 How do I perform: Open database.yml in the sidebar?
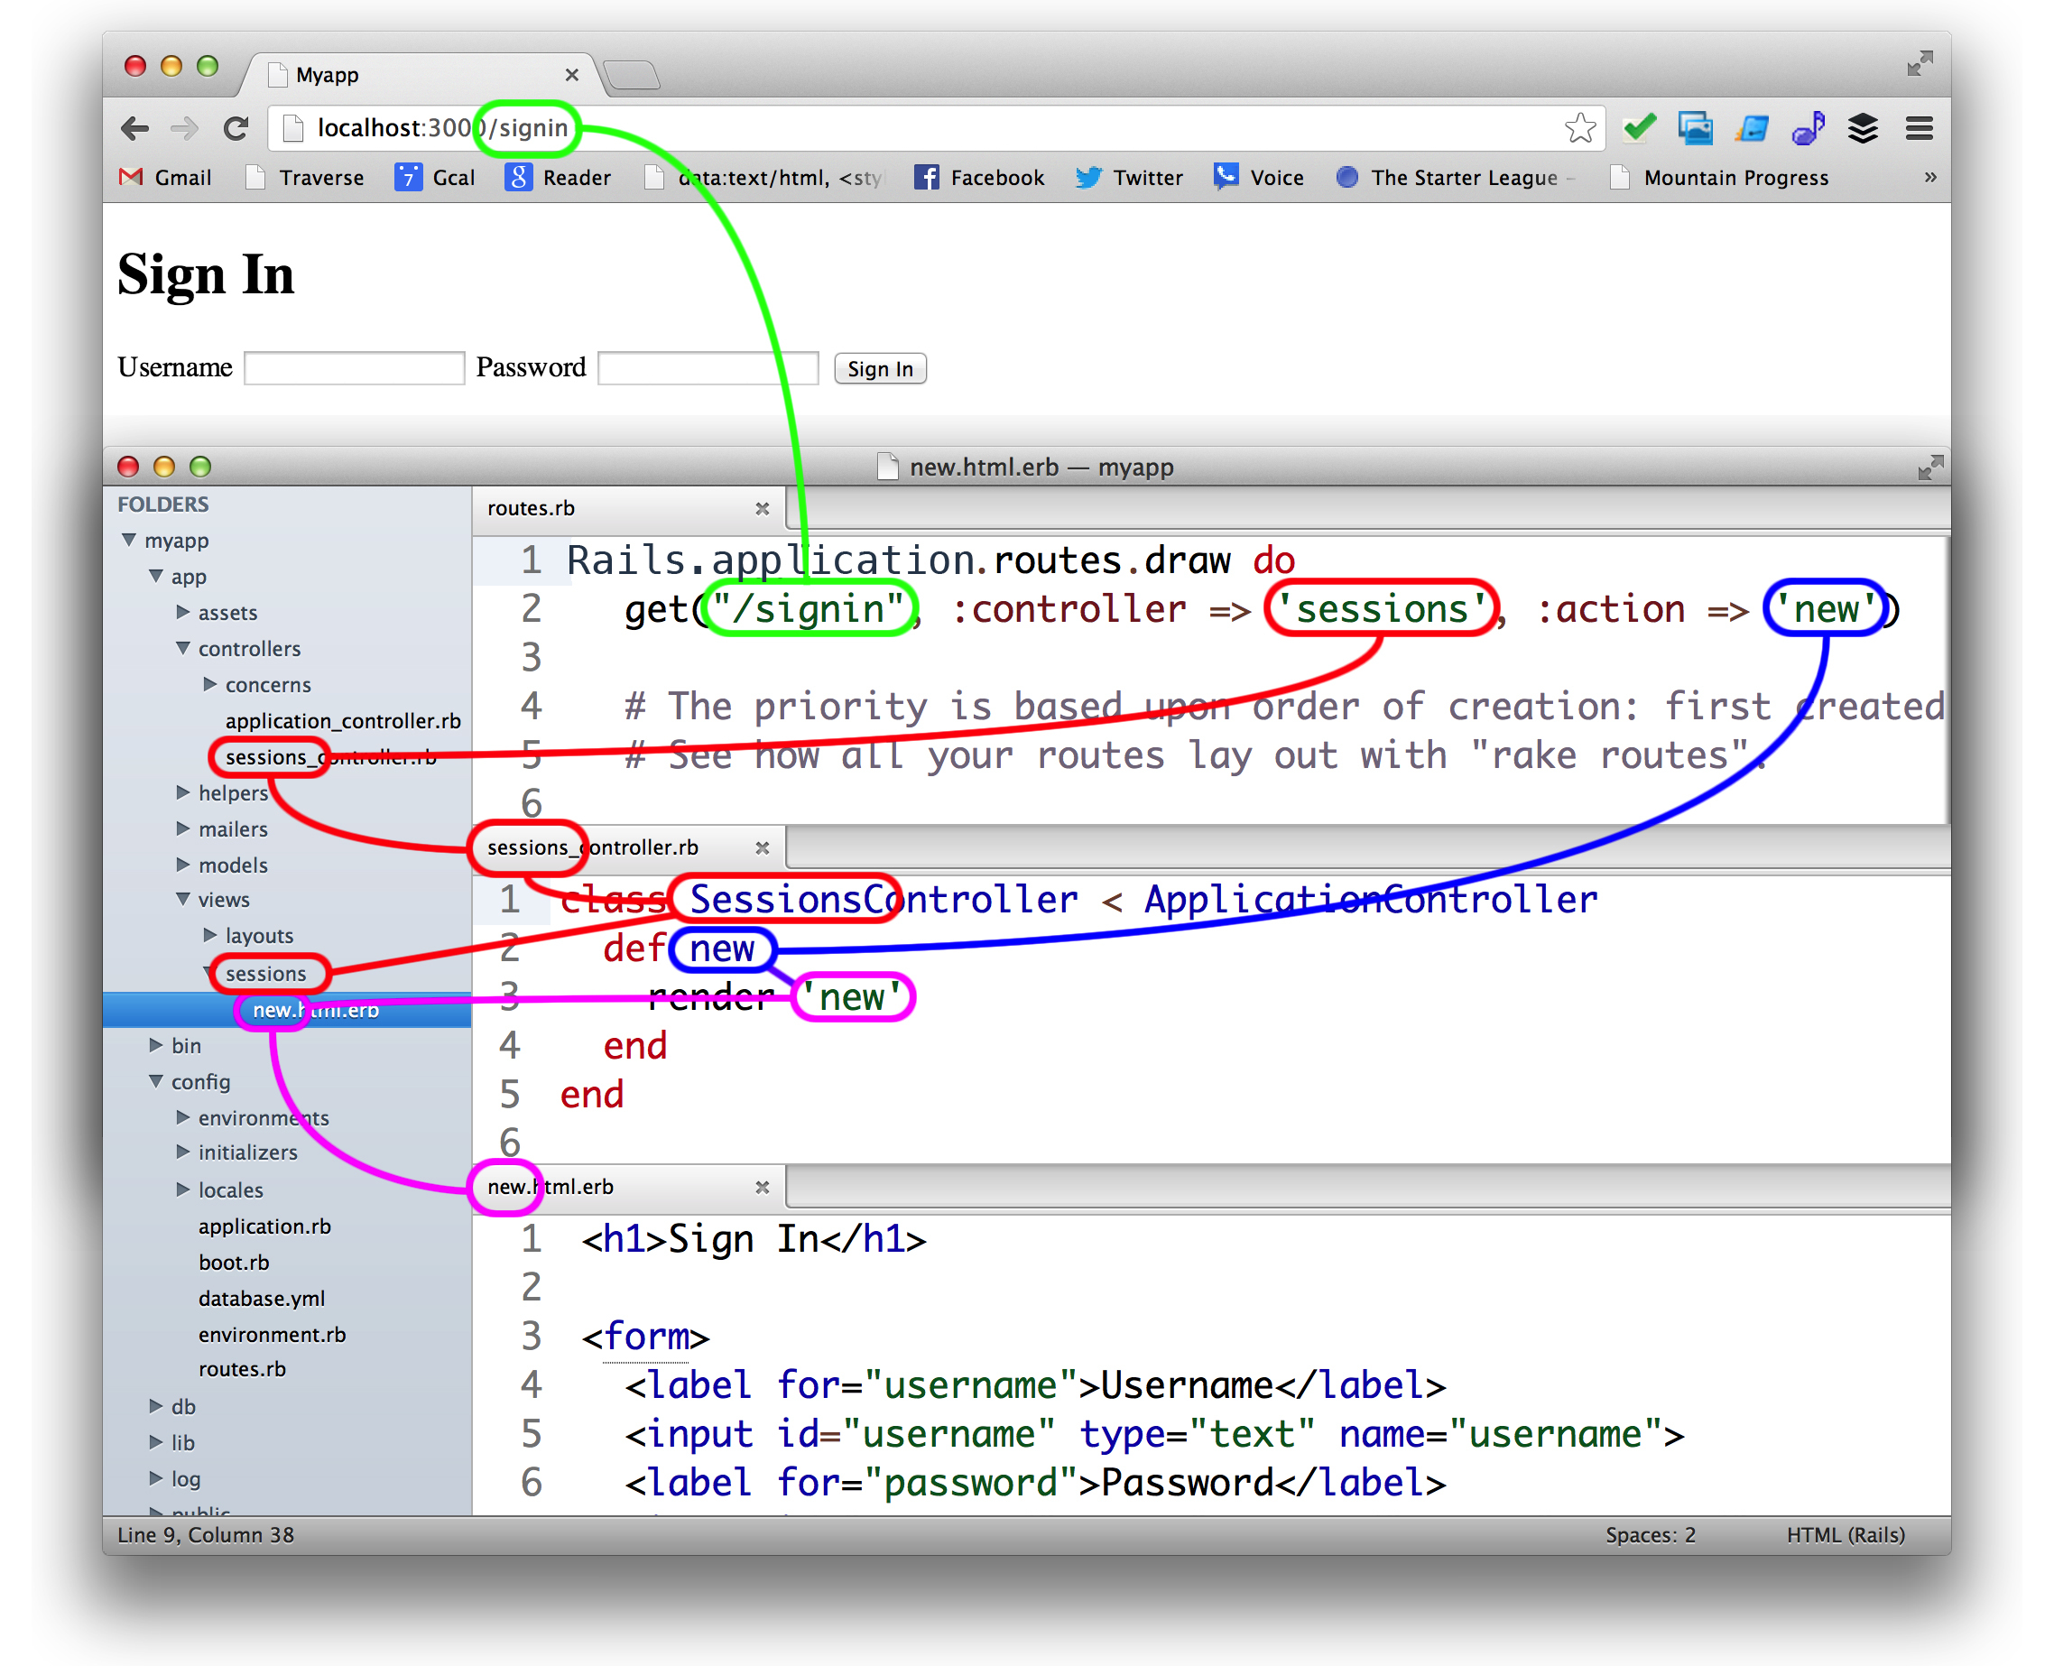[x=261, y=1299]
